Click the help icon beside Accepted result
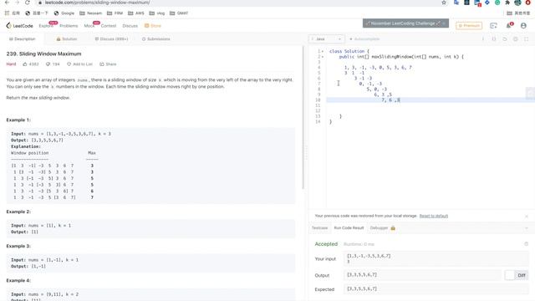535x301 pixels. [x=526, y=244]
